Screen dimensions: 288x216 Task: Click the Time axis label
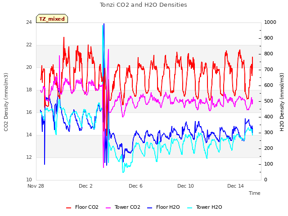255,193
